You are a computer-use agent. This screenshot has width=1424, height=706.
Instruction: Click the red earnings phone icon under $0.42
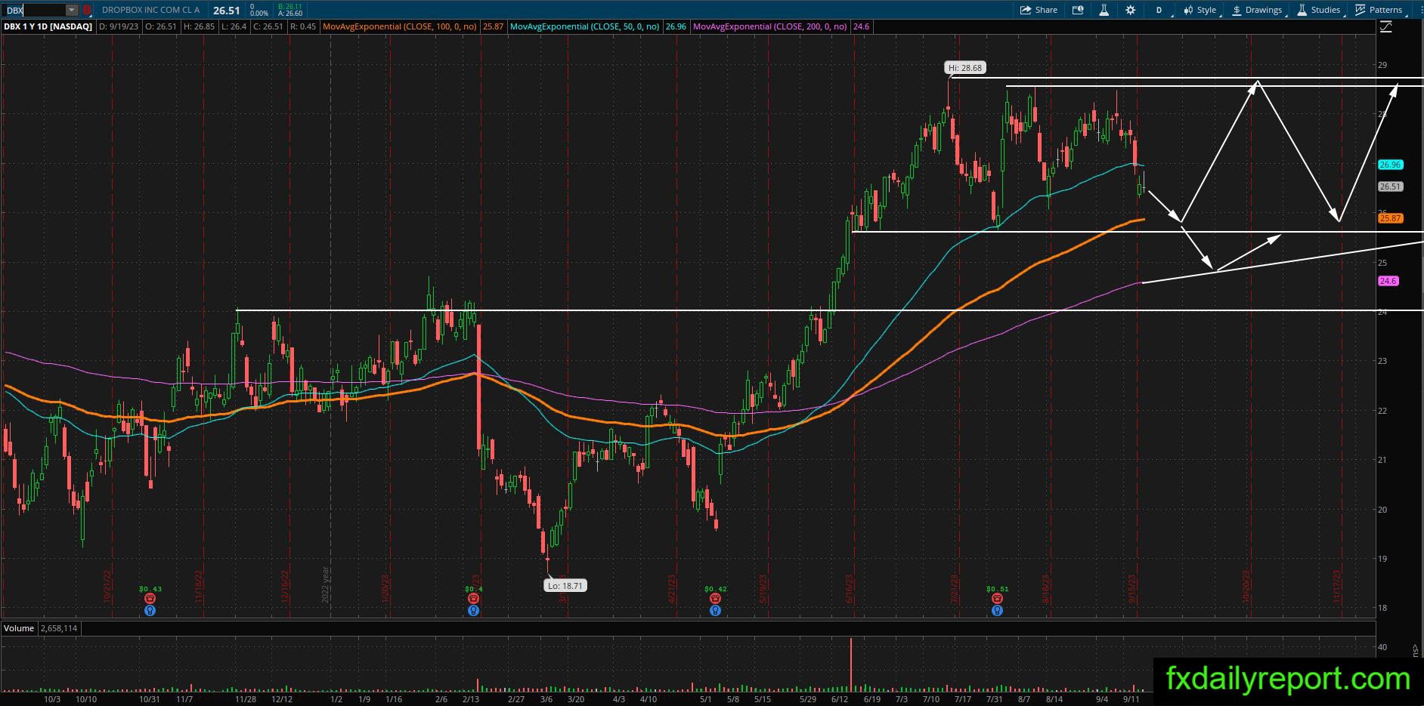[715, 599]
